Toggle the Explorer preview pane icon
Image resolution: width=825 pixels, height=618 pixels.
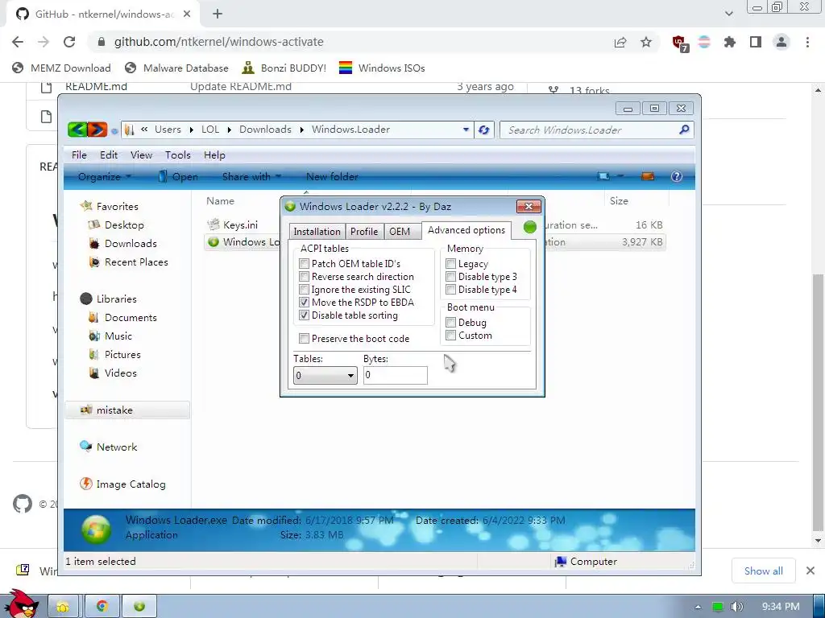[647, 176]
